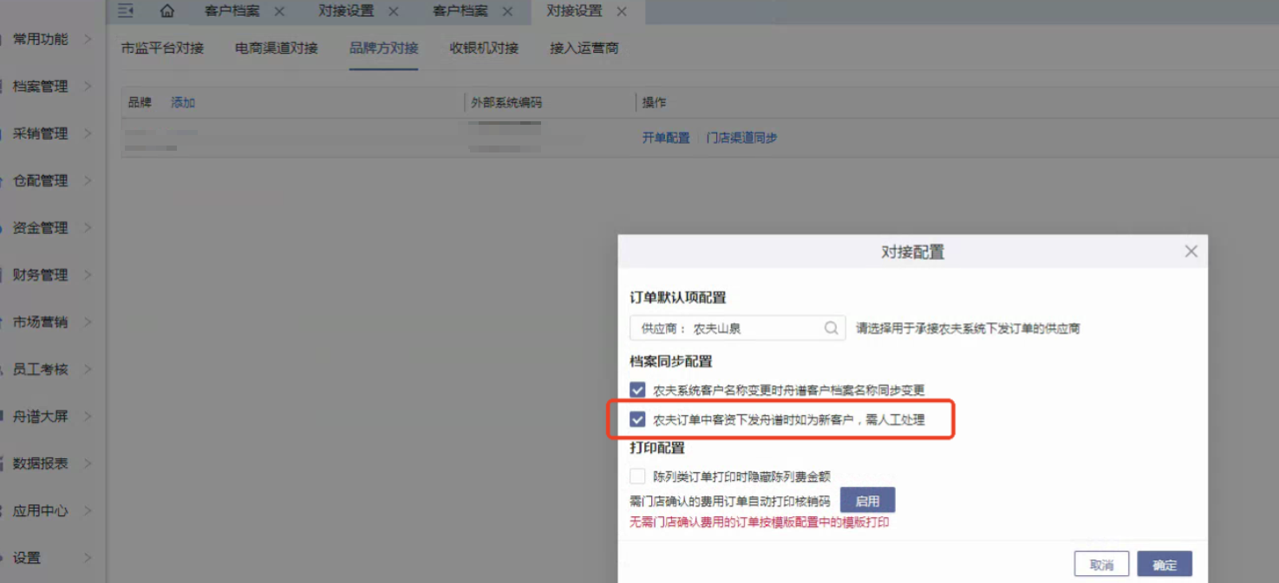Click the 供应商 input field
1279x583 pixels.
coord(737,328)
